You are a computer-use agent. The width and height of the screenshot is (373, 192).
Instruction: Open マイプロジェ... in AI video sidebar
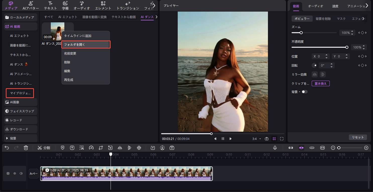(20, 93)
